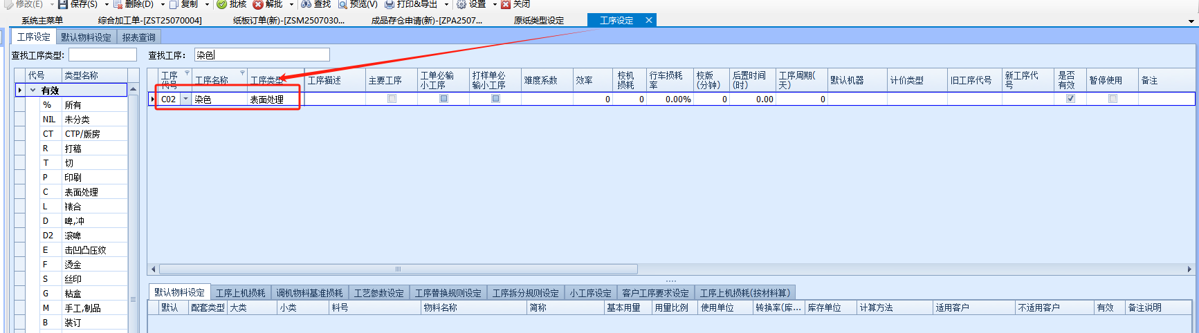Open 工序替换规则设定 bottom tab
This screenshot has width=1199, height=333.
pos(448,293)
